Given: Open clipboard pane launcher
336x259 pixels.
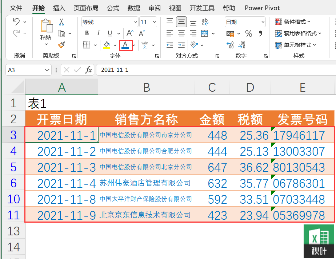Looking at the screenshot, I should [74, 56].
